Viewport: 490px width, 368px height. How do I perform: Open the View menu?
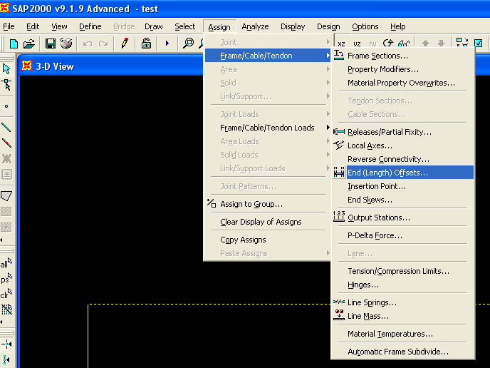click(59, 26)
